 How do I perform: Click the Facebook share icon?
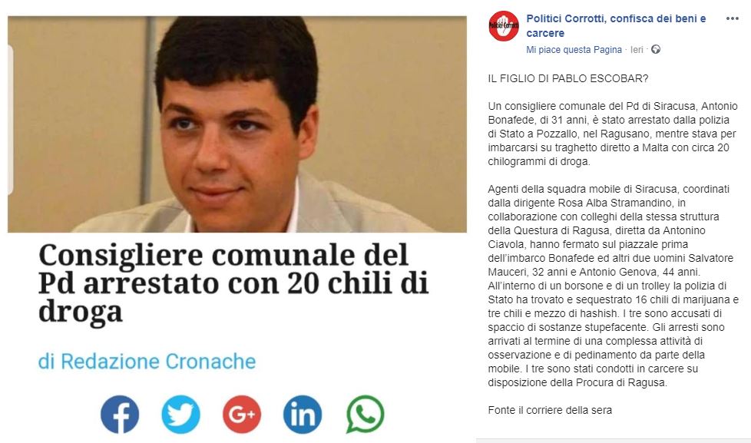[x=120, y=415]
